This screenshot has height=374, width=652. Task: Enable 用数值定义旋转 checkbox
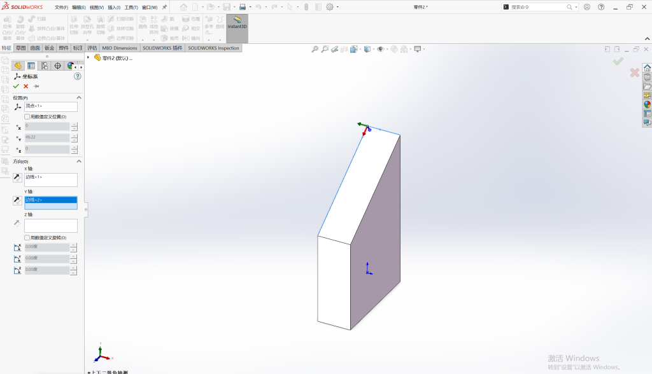click(27, 238)
